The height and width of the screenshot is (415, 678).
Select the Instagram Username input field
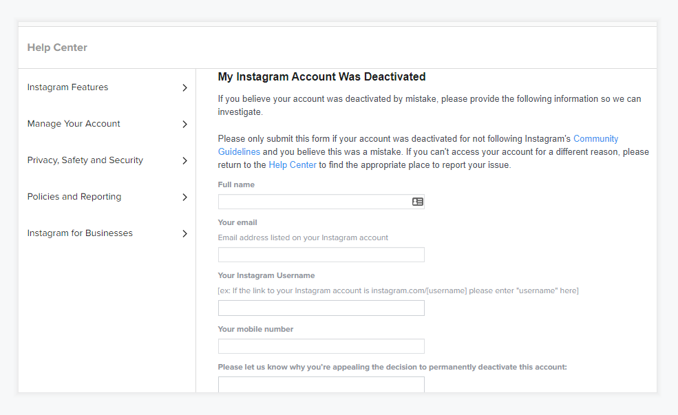pos(321,308)
